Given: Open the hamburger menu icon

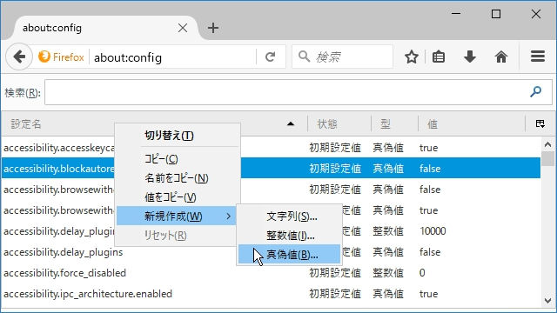Looking at the screenshot, I should click(x=538, y=57).
